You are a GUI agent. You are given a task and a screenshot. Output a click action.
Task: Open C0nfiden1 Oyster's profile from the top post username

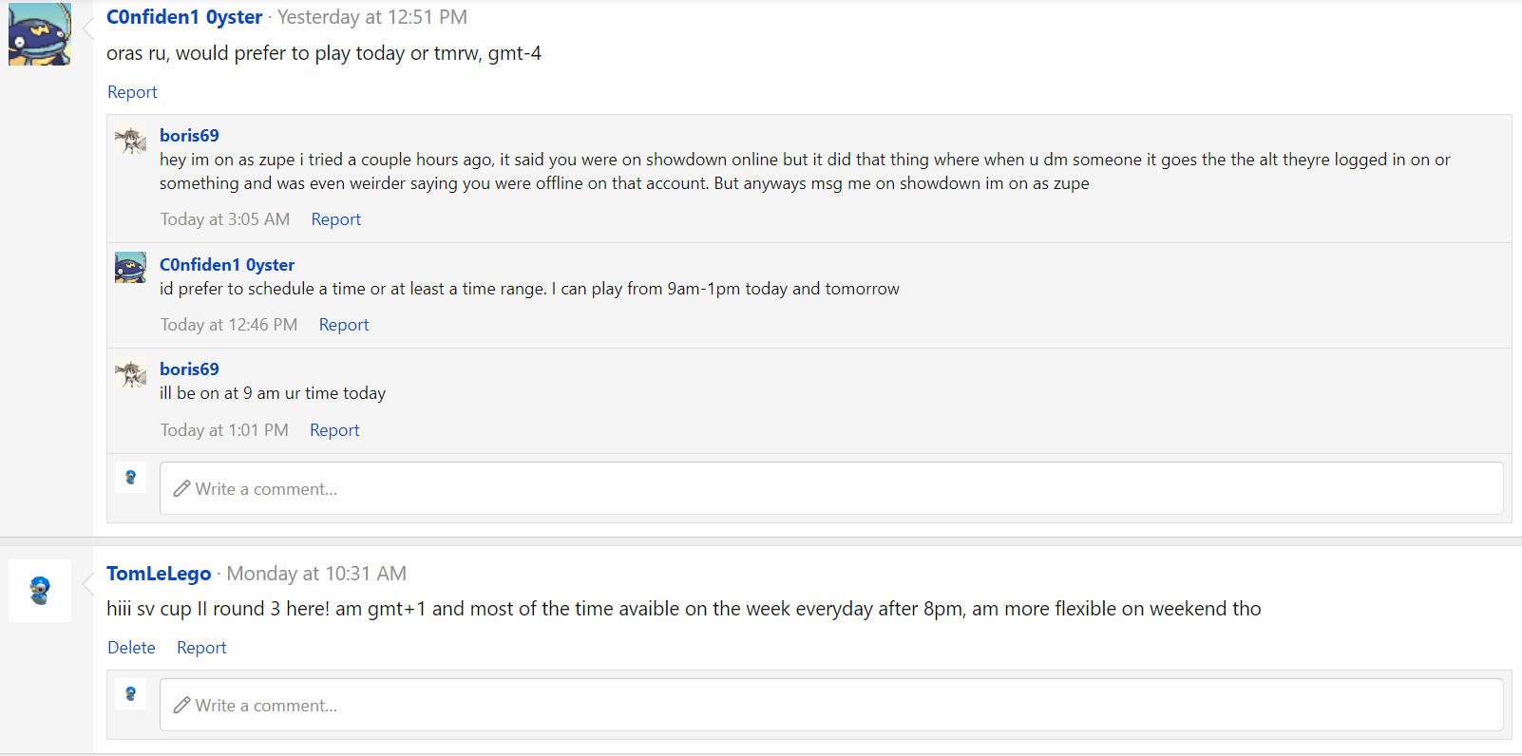pos(184,17)
